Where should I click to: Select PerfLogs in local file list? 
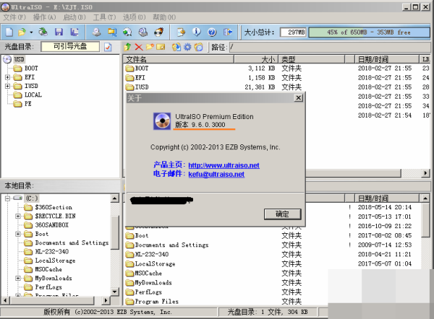point(148,292)
